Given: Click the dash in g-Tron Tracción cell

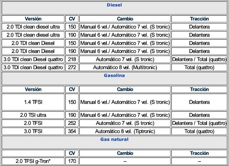Looking at the screenshot, I should [x=199, y=161].
